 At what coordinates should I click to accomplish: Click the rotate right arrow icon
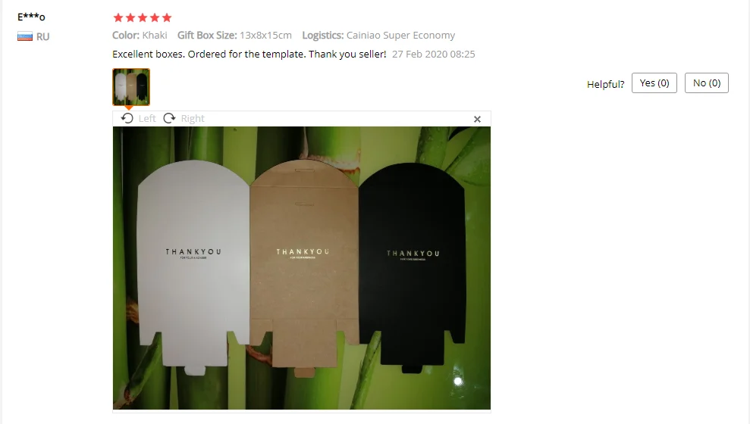169,118
